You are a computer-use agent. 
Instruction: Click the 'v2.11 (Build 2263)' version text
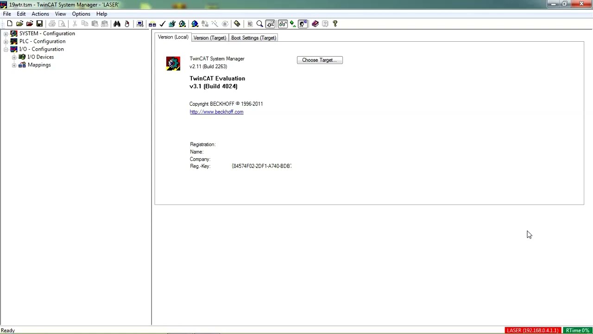pyautogui.click(x=208, y=66)
